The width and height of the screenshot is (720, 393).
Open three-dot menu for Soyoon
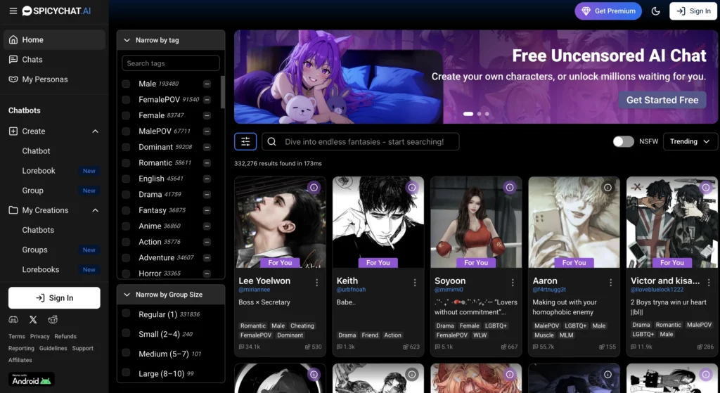tap(513, 283)
